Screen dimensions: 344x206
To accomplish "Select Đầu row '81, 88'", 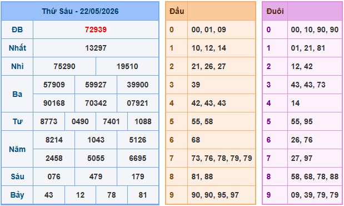I will point(202,176).
